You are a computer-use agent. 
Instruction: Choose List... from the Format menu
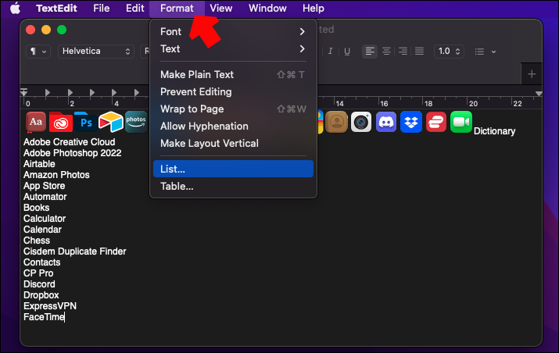[x=233, y=169]
